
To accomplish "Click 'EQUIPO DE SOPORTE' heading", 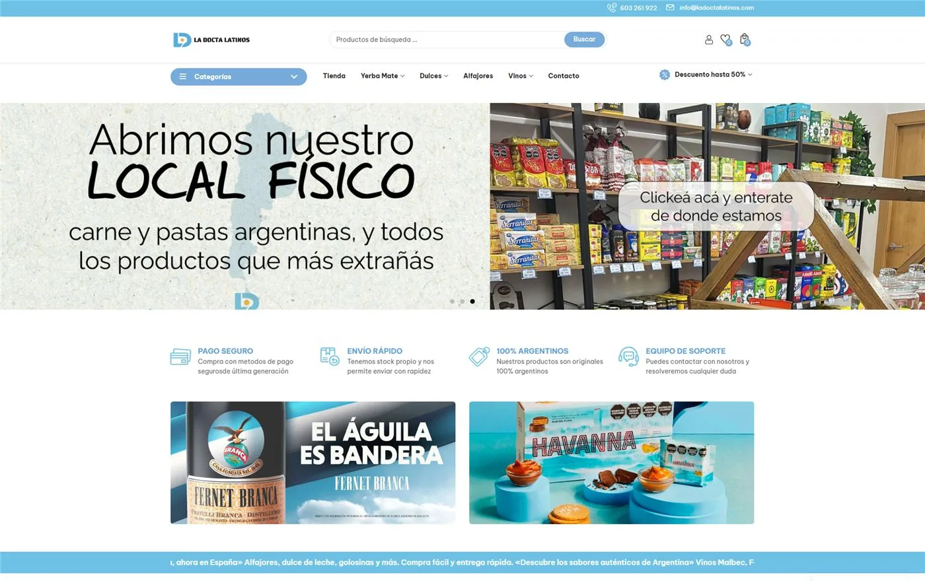I will pyautogui.click(x=686, y=351).
